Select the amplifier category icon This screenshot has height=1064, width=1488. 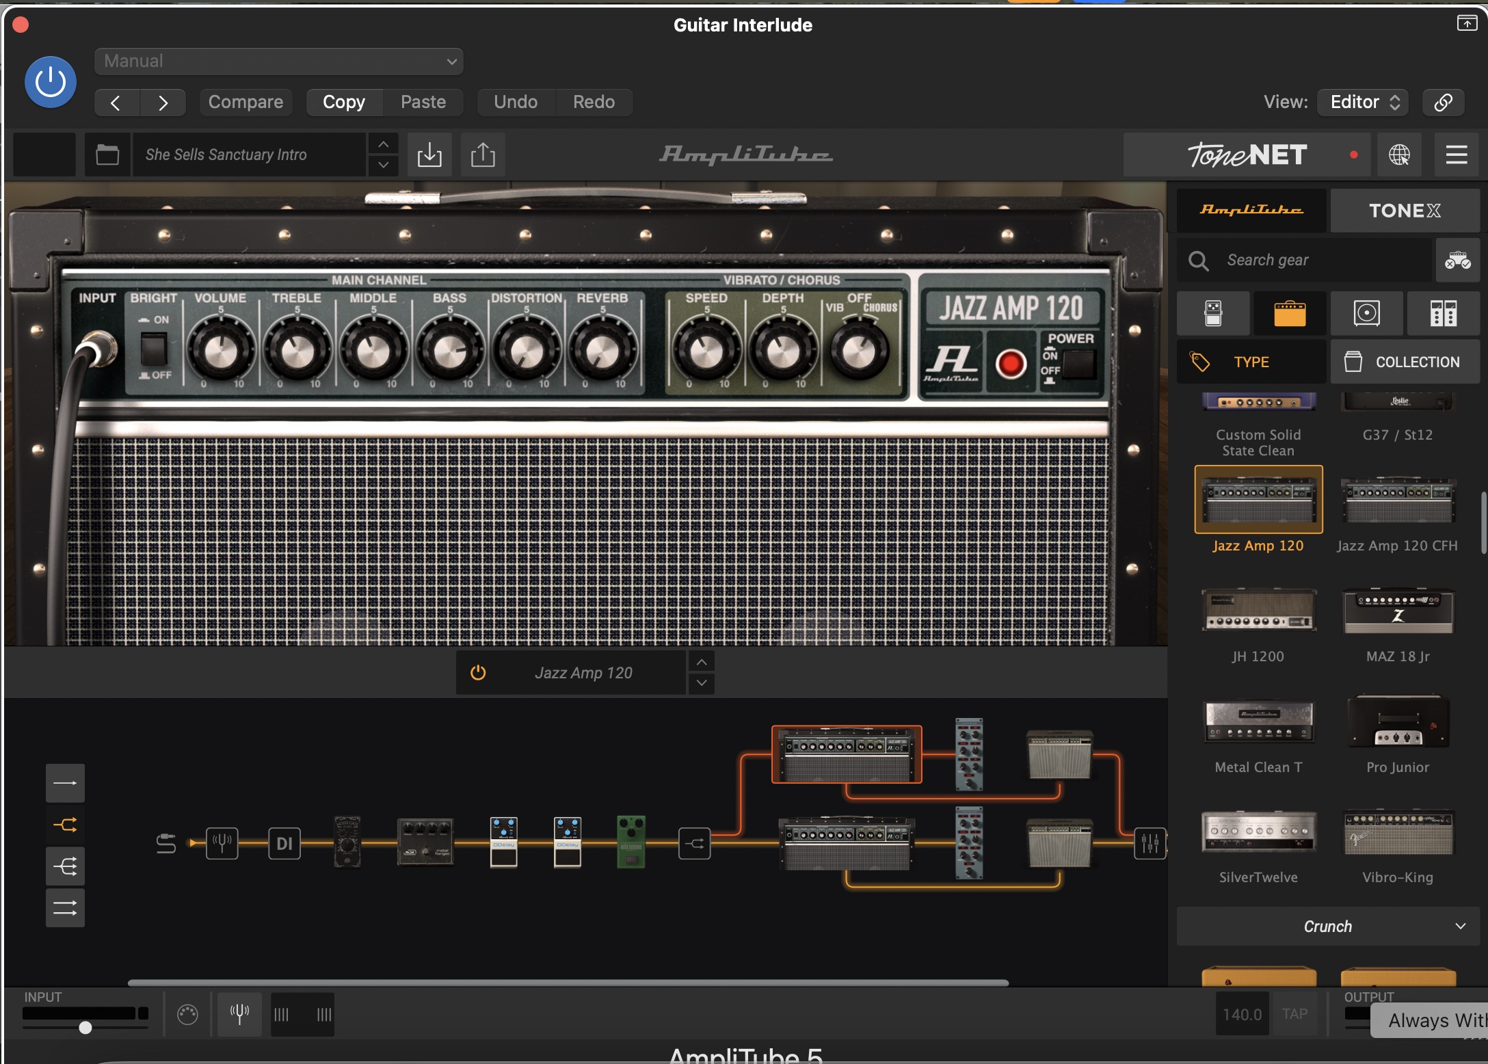(1290, 313)
